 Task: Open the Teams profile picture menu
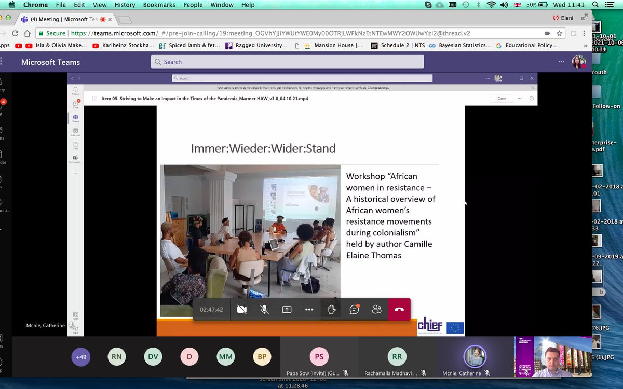tap(578, 62)
